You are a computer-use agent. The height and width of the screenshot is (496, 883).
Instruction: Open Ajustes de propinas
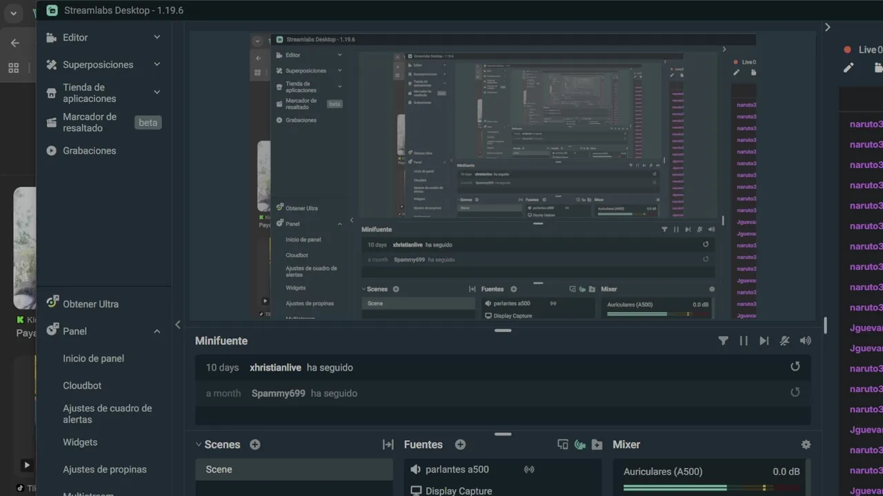click(105, 469)
